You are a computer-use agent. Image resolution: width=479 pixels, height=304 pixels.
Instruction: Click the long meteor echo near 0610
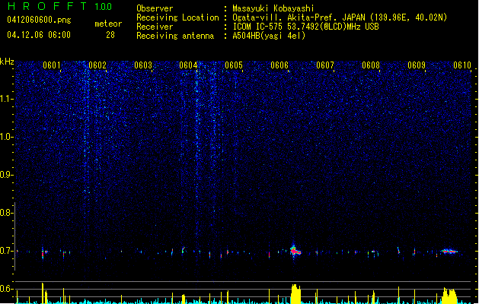pos(449,252)
